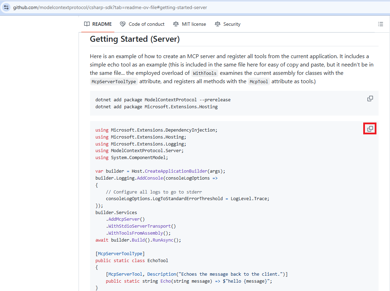Click the AddMcpServer method in code
The image size is (390, 291).
(x=124, y=219)
